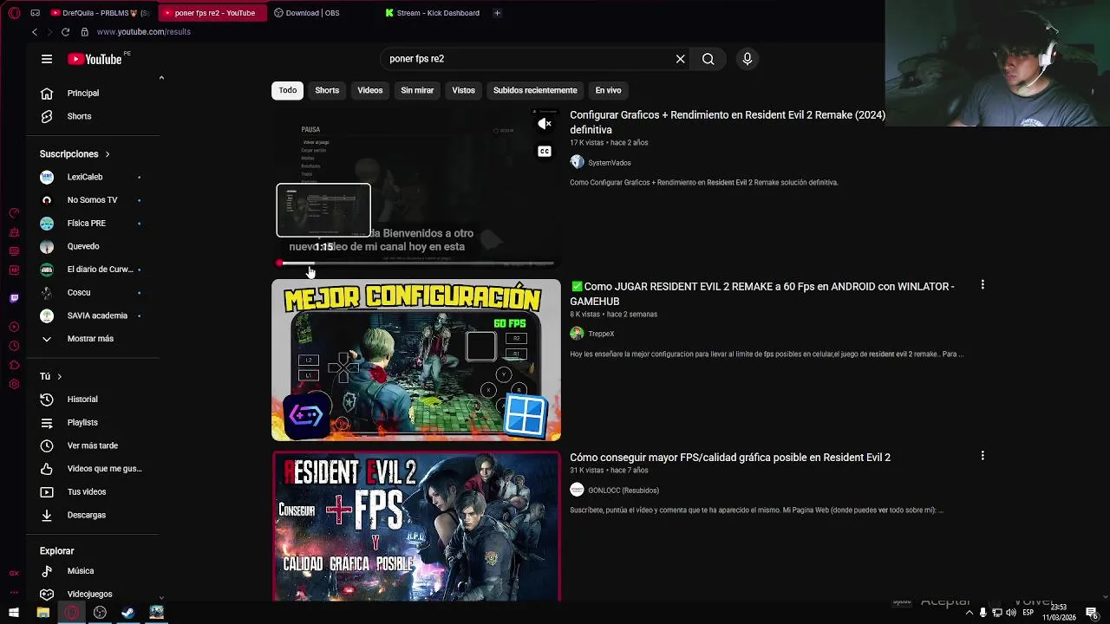This screenshot has height=624, width=1110.
Task: Go back with the browser back arrow
Action: pyautogui.click(x=35, y=32)
